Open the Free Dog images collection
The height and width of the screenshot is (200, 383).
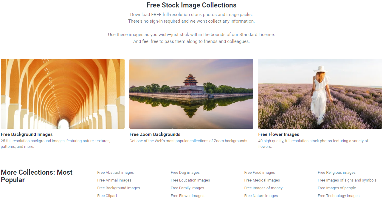tap(185, 173)
